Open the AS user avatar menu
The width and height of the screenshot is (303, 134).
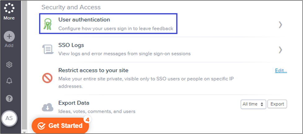pyautogui.click(x=9, y=118)
